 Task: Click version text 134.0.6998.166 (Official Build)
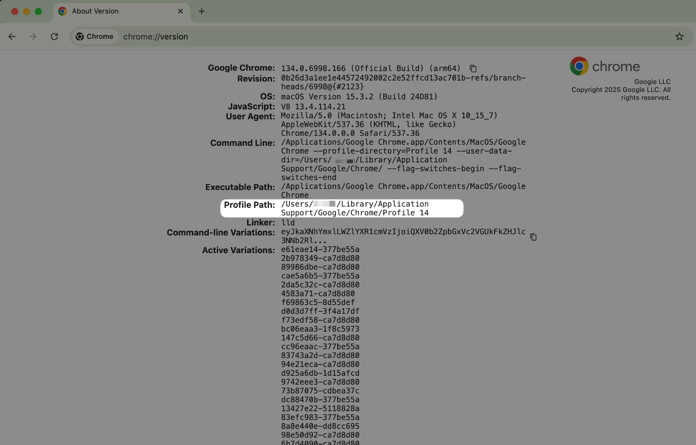coord(352,68)
